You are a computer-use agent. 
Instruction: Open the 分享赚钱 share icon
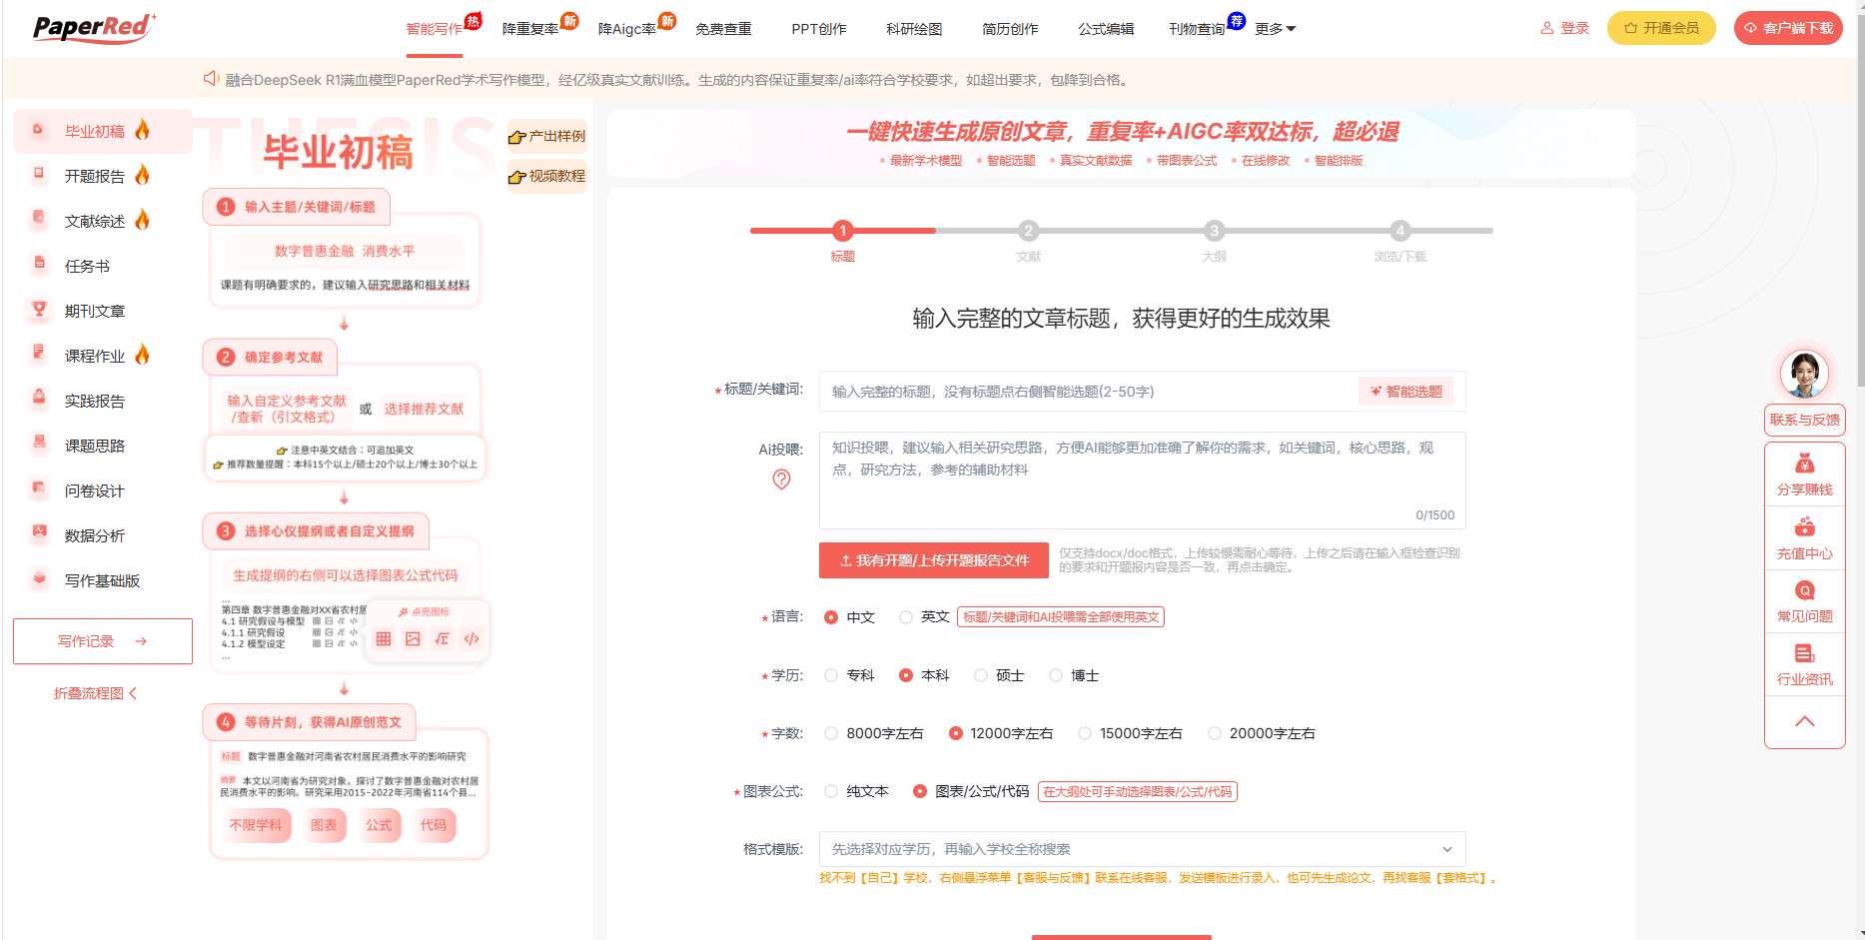click(x=1804, y=465)
